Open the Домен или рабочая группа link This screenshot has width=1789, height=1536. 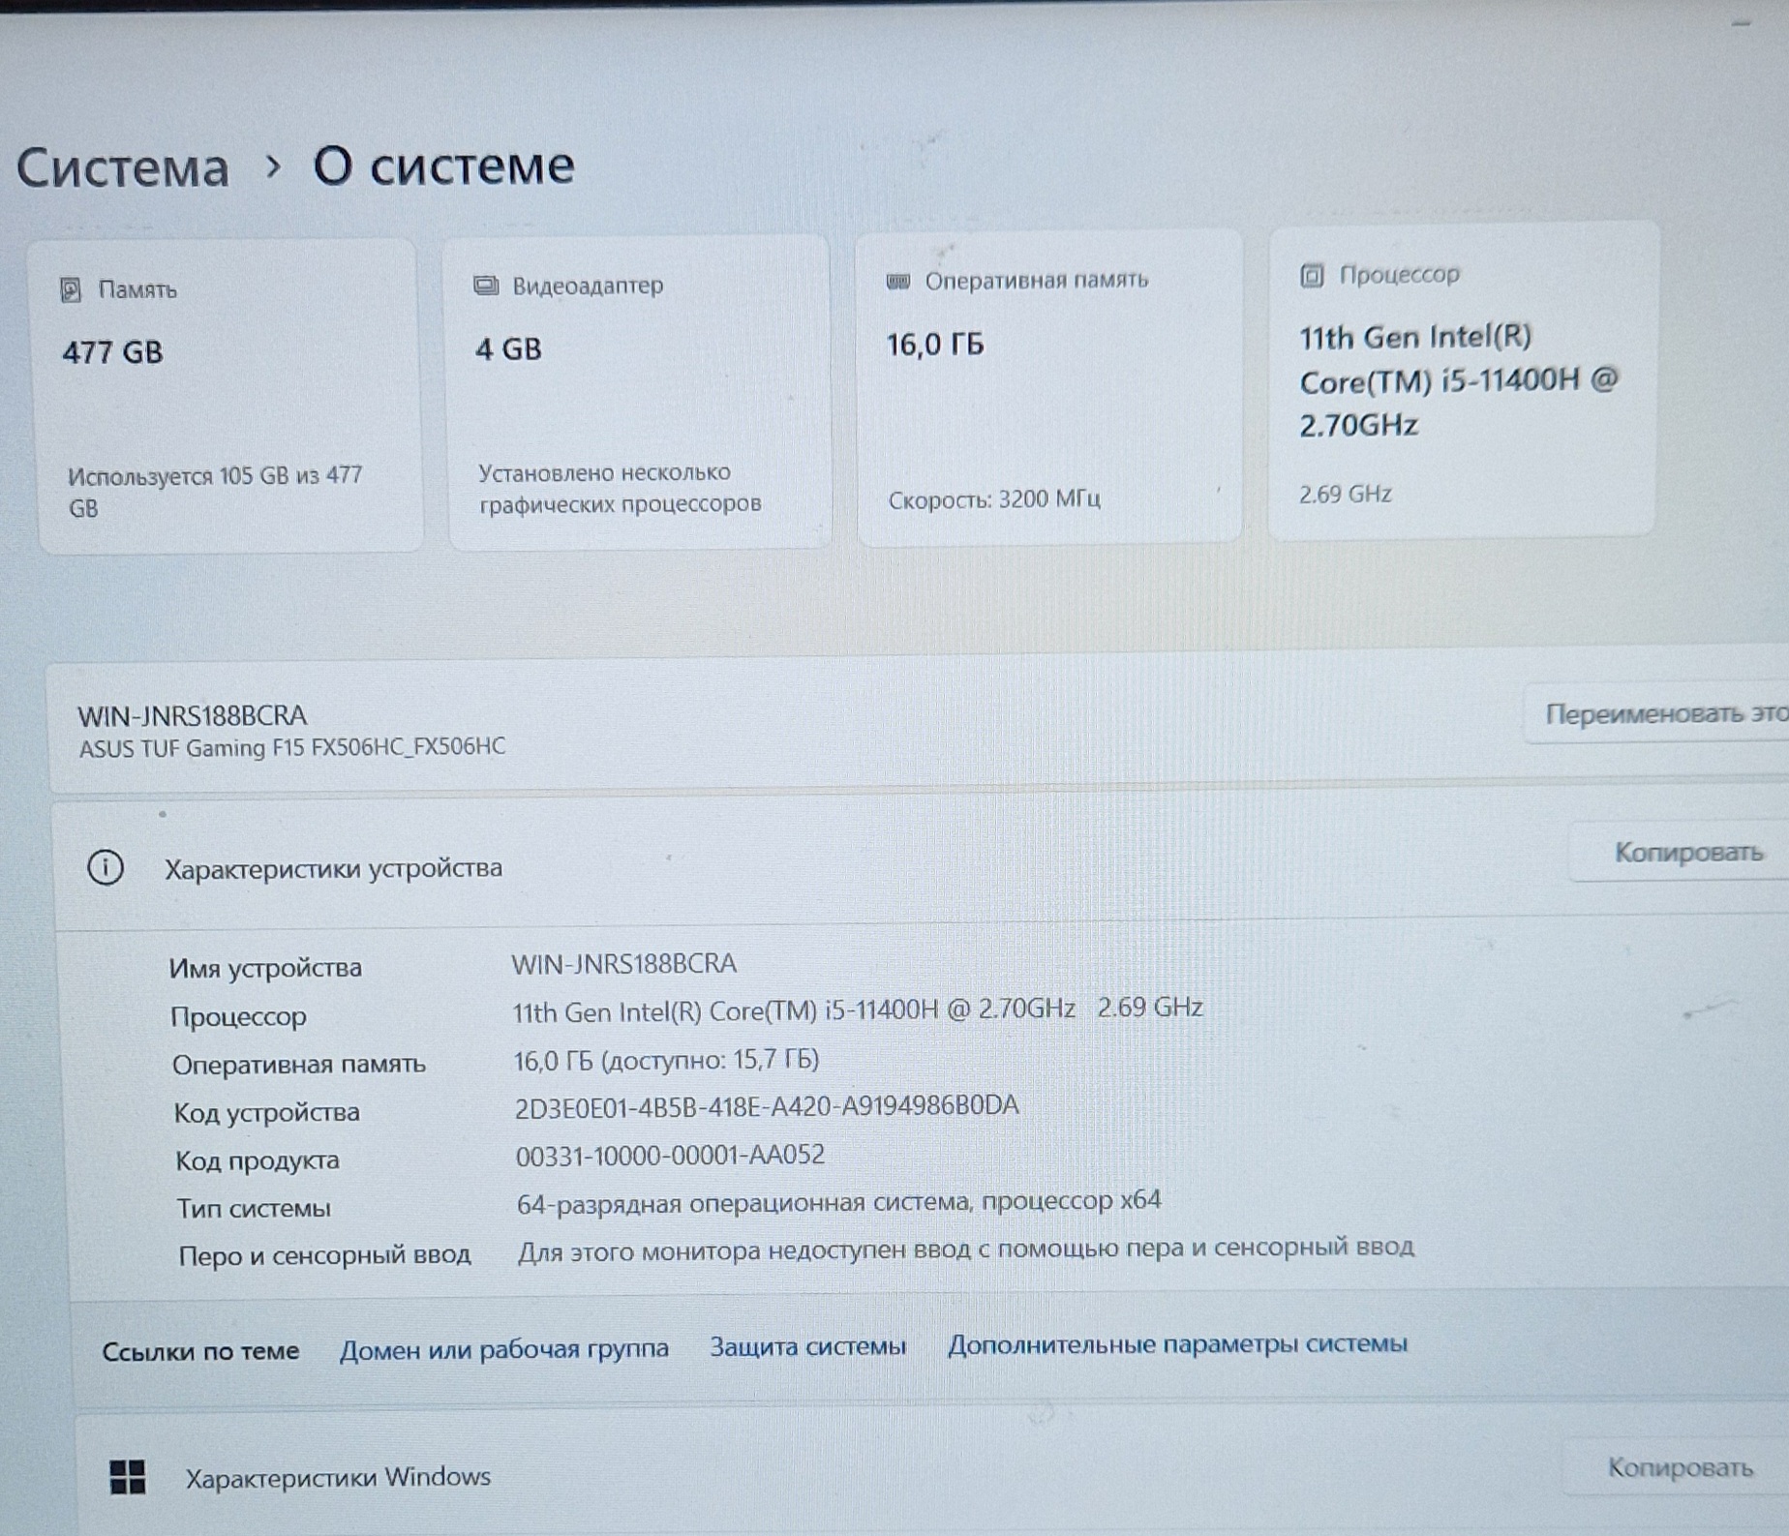coord(503,1348)
